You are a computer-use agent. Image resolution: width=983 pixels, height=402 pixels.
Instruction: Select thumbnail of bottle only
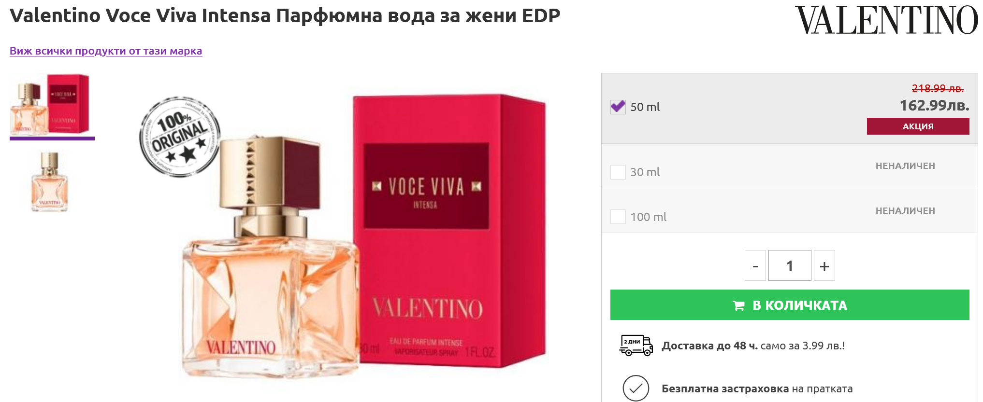[x=50, y=182]
